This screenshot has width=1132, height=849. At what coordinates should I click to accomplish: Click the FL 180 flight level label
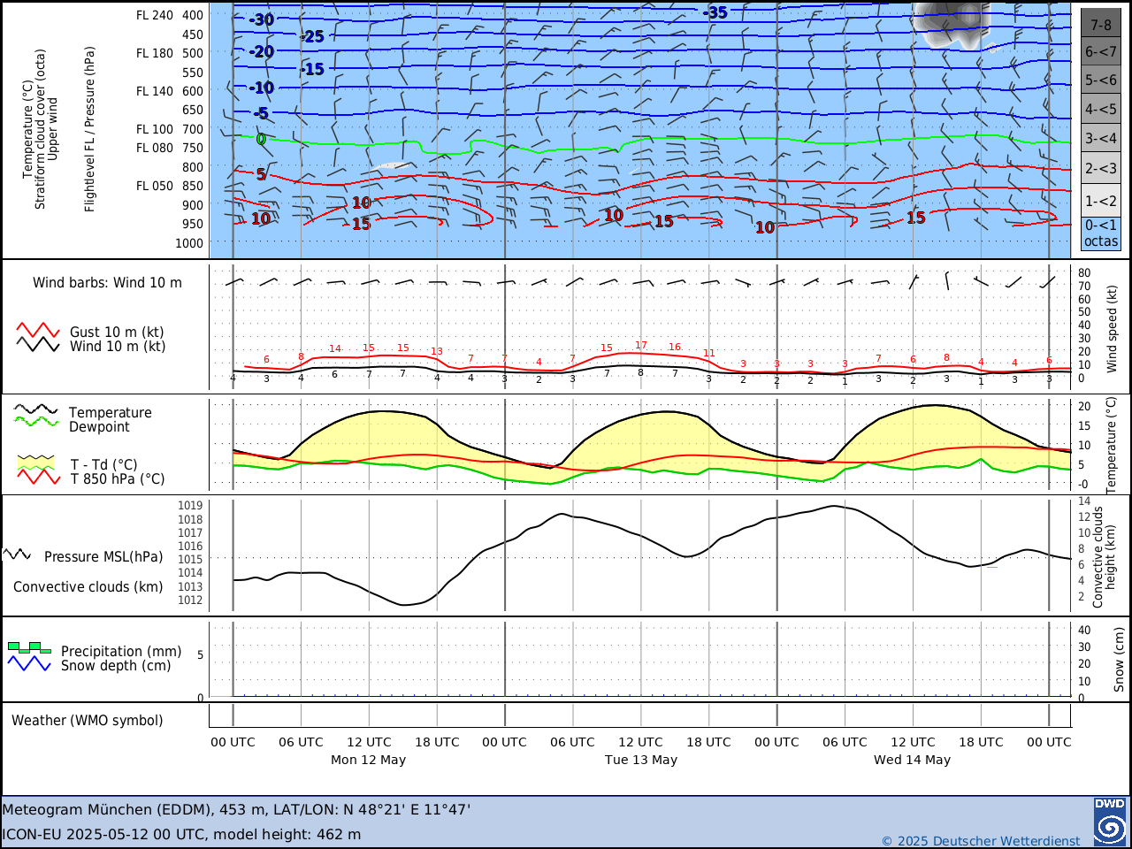(x=155, y=53)
